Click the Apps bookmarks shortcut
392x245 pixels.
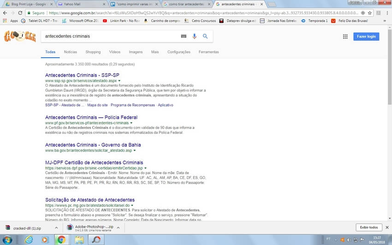point(11,21)
